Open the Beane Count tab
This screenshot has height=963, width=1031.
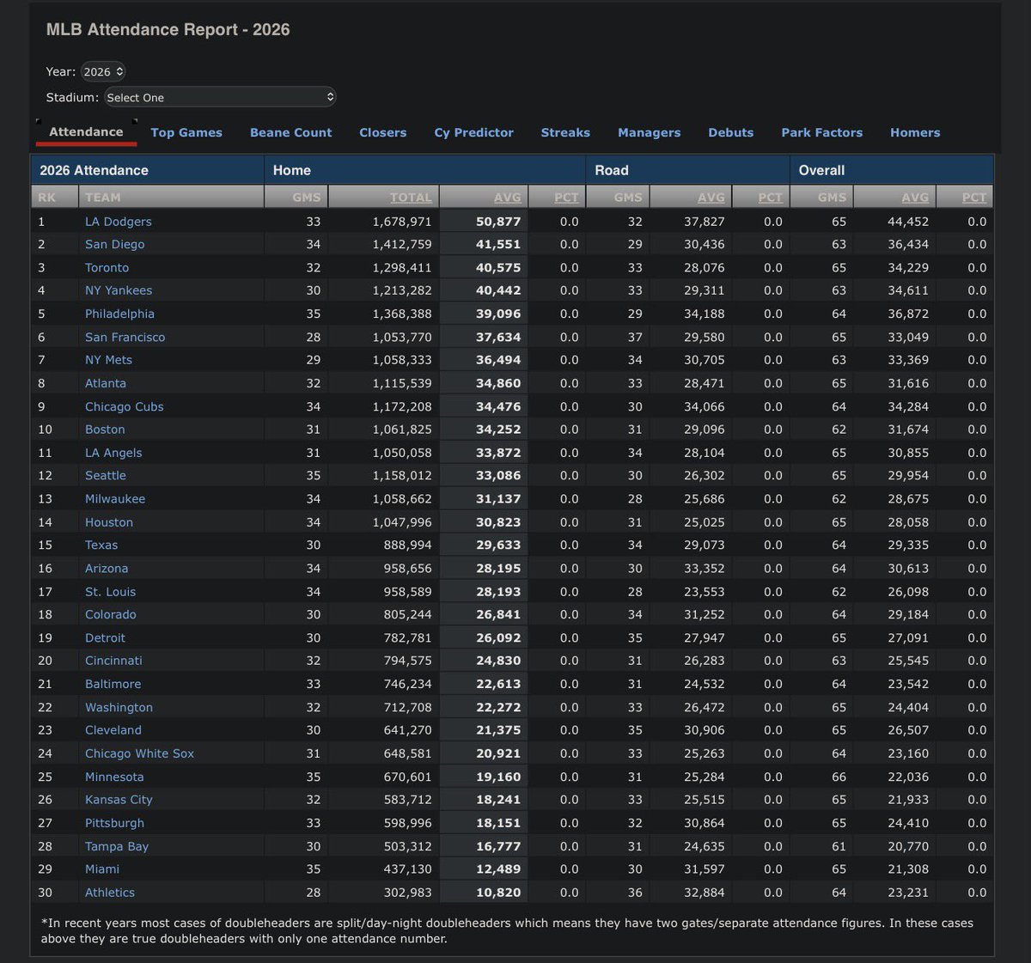290,132
